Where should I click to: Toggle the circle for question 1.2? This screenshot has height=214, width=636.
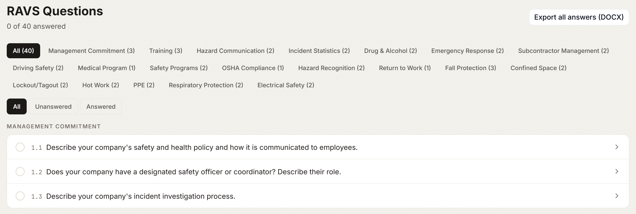click(20, 172)
